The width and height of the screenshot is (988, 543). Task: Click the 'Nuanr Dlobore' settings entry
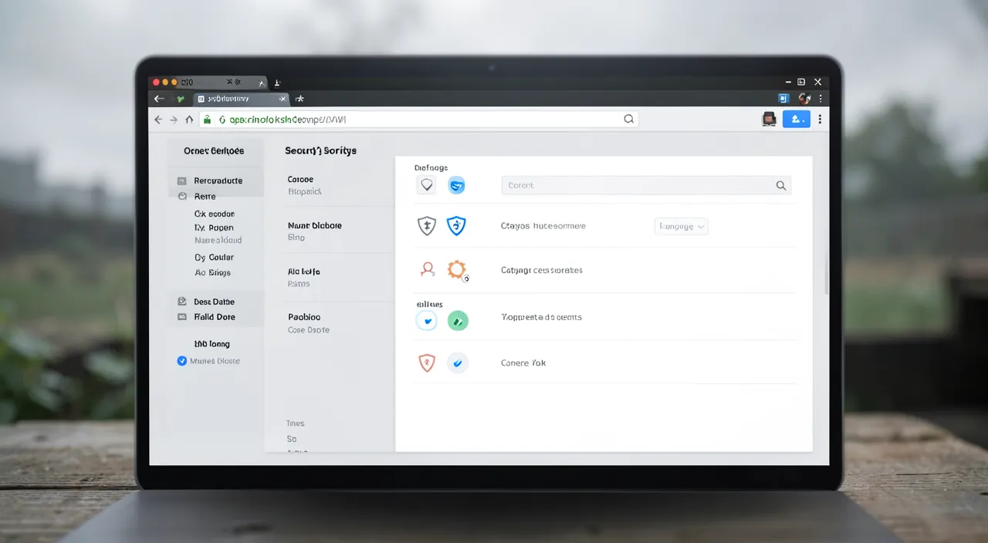tap(315, 225)
